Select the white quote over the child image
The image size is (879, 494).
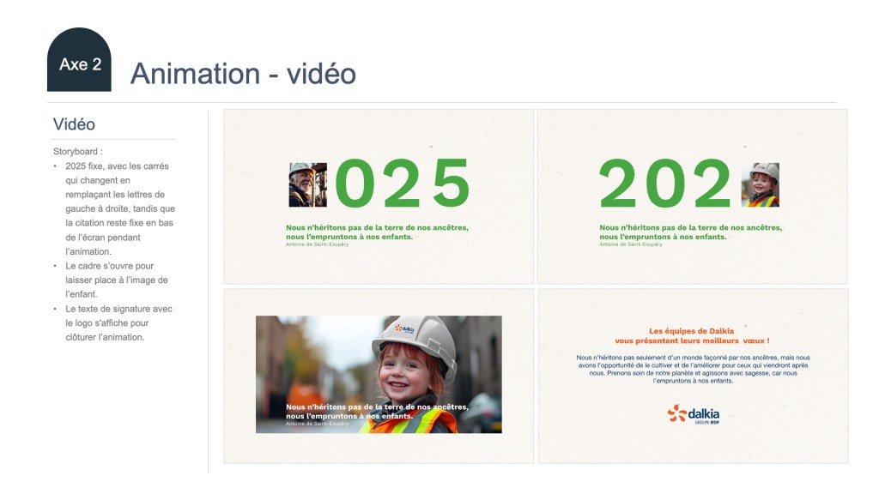point(377,411)
